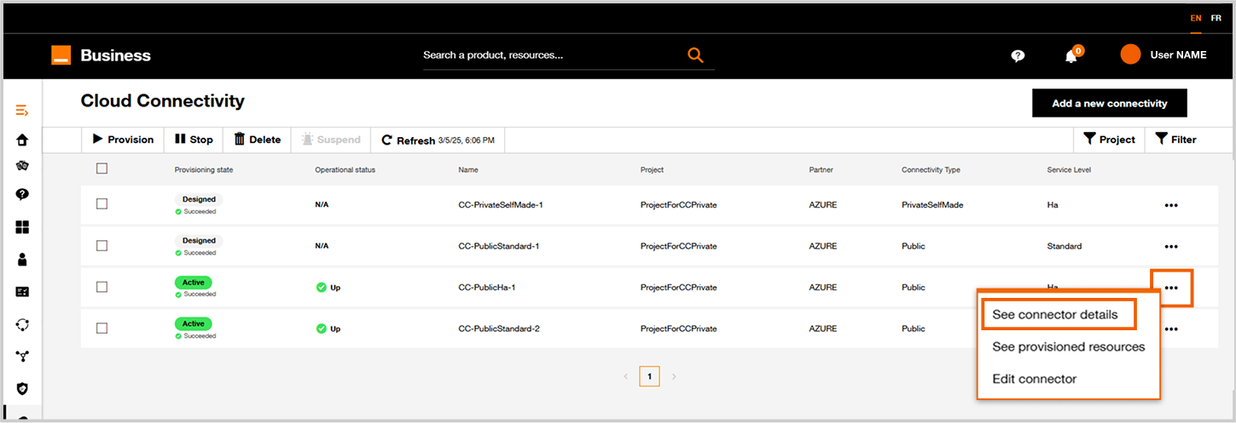Check the box for CC-PrivateSelfMade-1
The image size is (1236, 423).
tap(102, 204)
